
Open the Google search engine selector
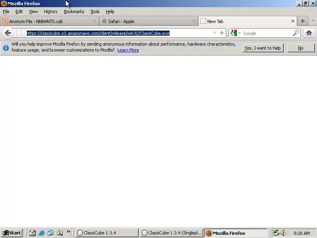[235, 33]
